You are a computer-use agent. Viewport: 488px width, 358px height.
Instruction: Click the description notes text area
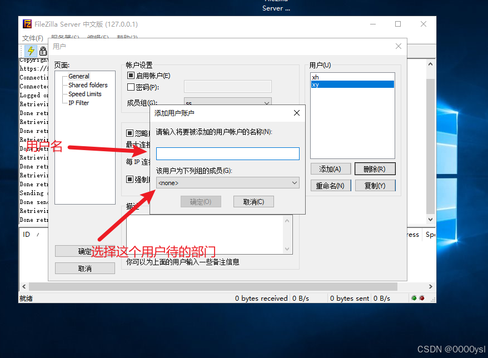pos(206,235)
